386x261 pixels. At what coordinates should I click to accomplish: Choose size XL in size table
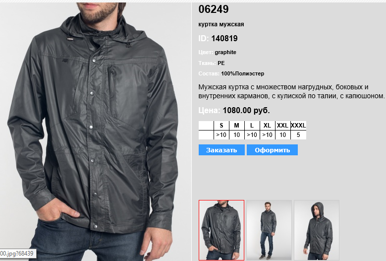coord(268,126)
